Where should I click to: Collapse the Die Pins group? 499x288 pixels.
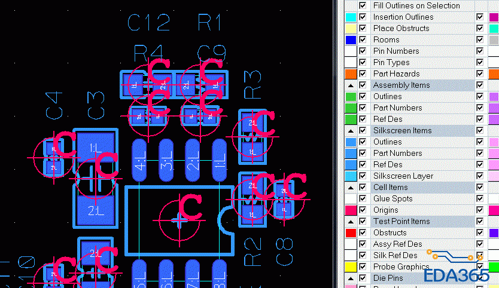click(351, 278)
